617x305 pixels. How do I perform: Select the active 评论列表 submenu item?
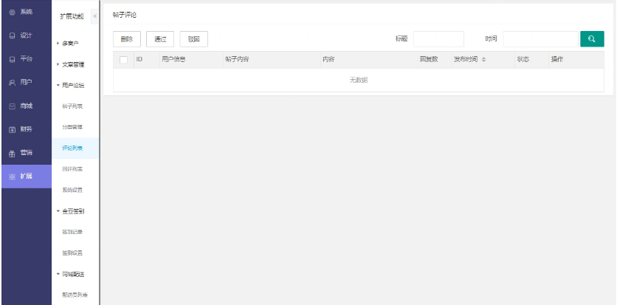[75, 148]
